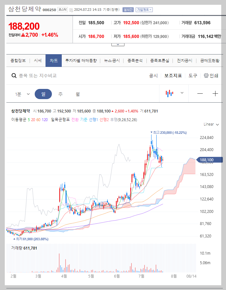The height and width of the screenshot is (290, 226).
Task: Select the 일 daily period toggle
Action: pos(43,94)
